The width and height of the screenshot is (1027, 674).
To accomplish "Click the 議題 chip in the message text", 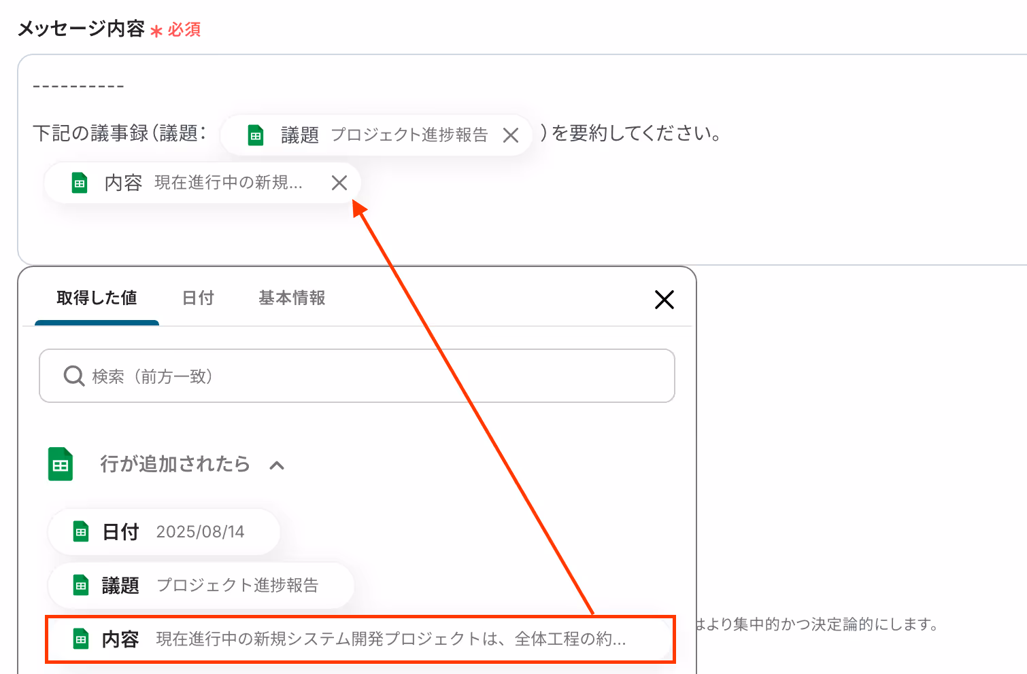I will pyautogui.click(x=376, y=135).
